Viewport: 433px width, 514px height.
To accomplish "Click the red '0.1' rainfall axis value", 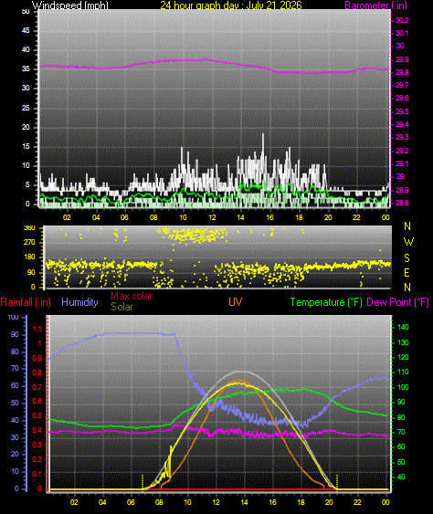I will pos(37,474).
